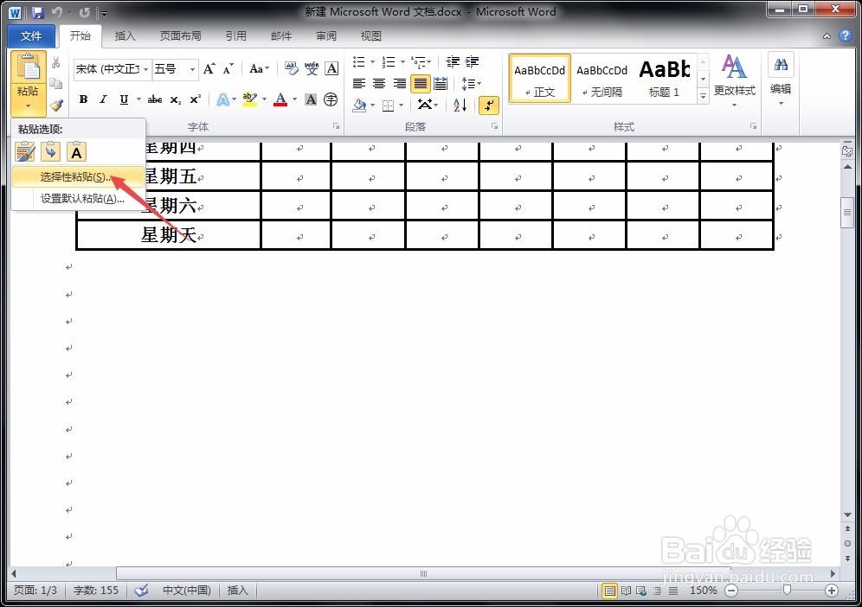
Task: Click the Enclose Characters icon
Action: tap(331, 99)
